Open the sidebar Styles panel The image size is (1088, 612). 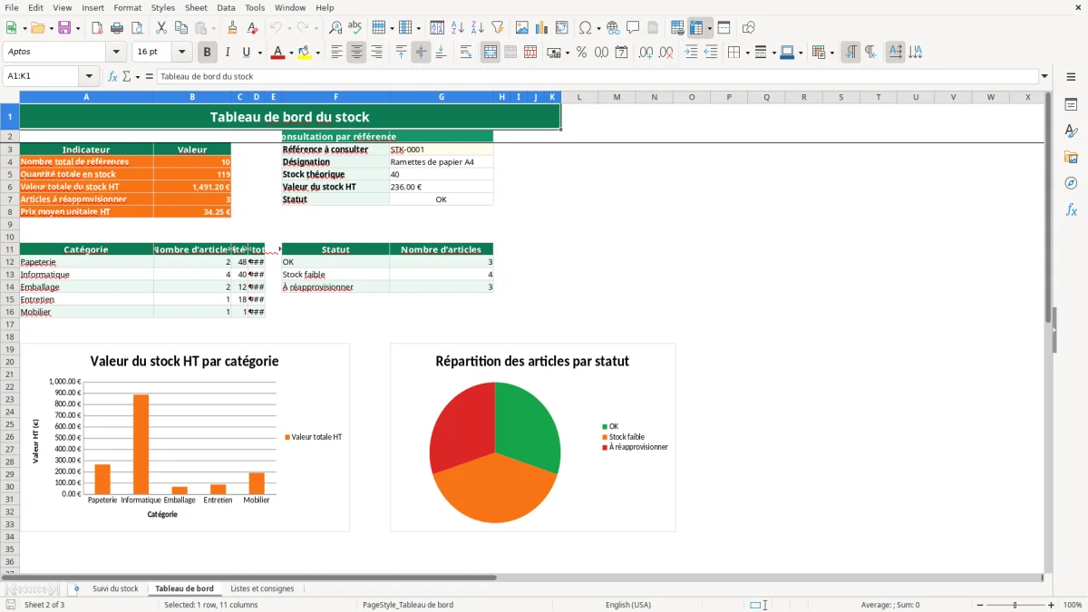pos(1071,131)
